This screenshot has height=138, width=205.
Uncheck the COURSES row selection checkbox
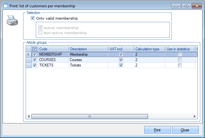pos(35,60)
